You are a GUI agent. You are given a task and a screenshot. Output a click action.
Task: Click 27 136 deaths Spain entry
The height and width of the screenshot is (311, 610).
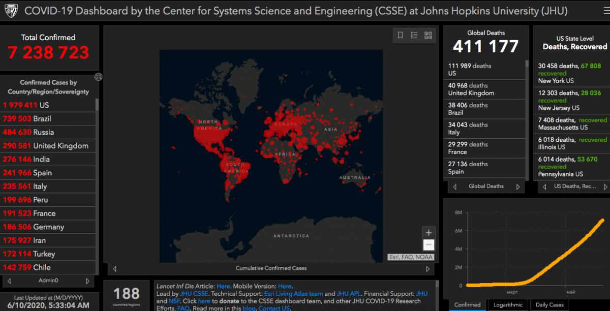(484, 168)
